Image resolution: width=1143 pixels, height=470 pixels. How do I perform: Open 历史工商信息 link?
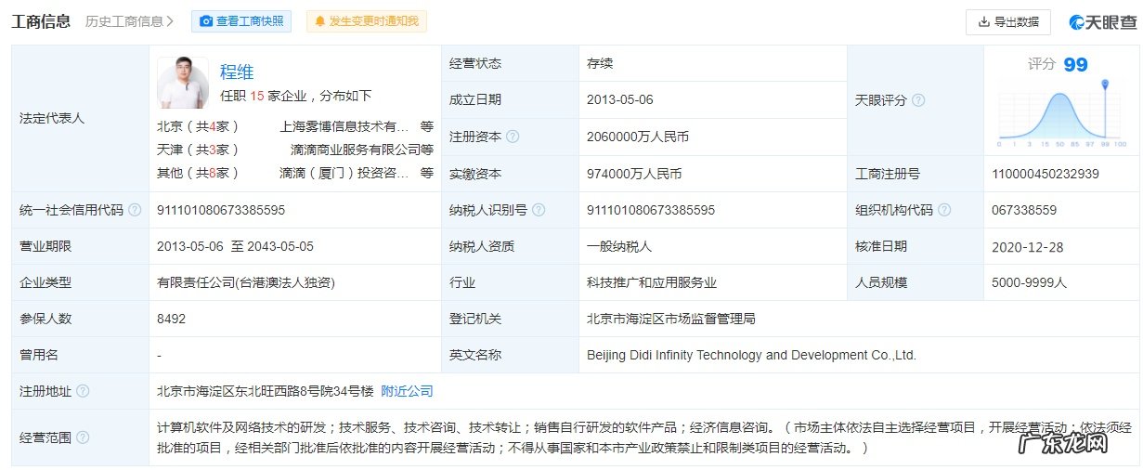point(130,20)
